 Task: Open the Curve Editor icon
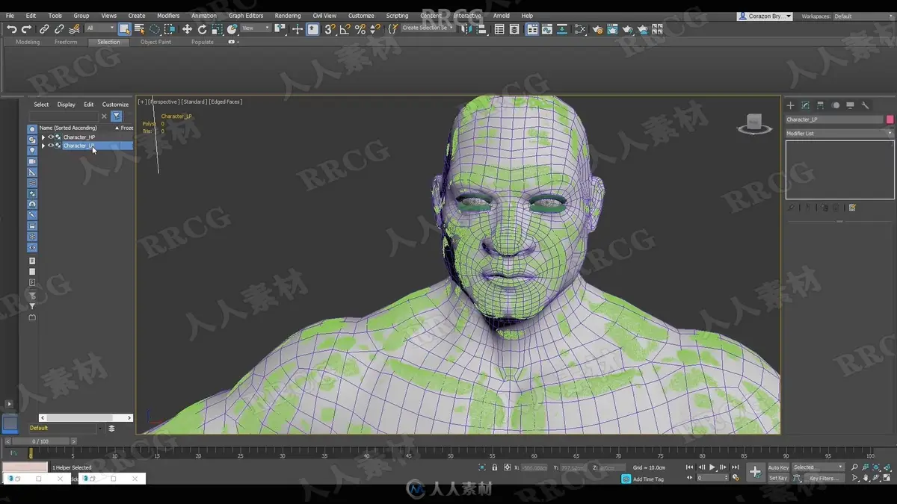click(547, 29)
